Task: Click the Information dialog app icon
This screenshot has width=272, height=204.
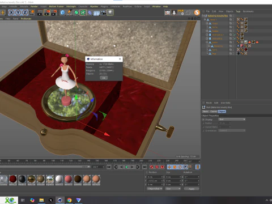Action: tap(88, 59)
